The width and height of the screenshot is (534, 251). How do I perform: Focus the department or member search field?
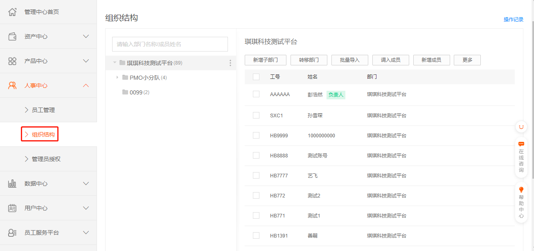pyautogui.click(x=170, y=44)
